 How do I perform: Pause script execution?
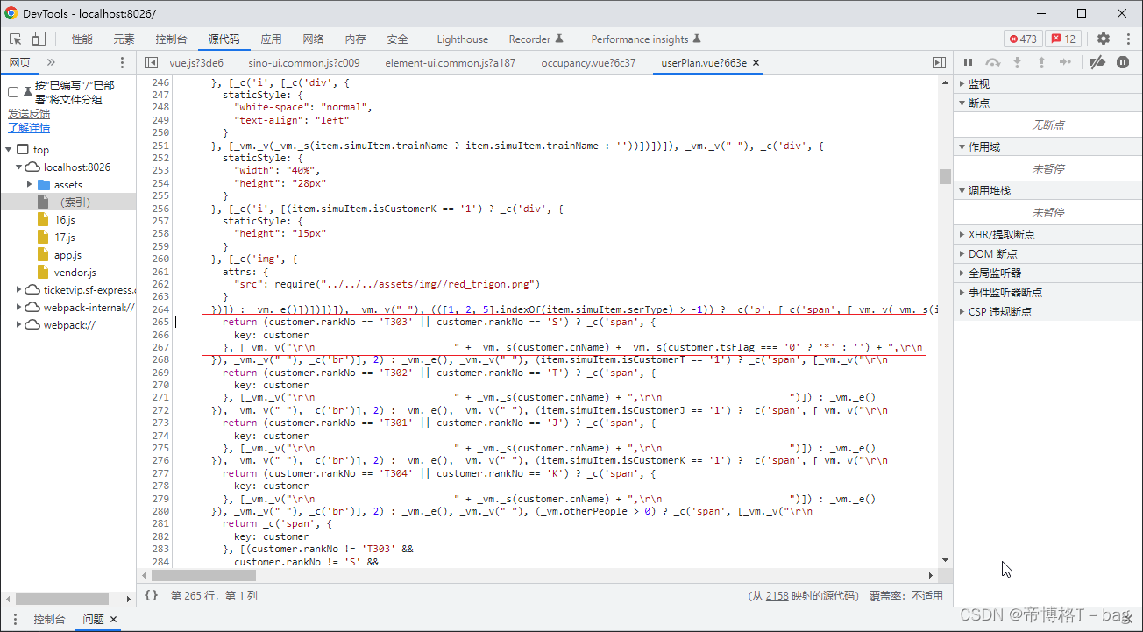tap(969, 62)
